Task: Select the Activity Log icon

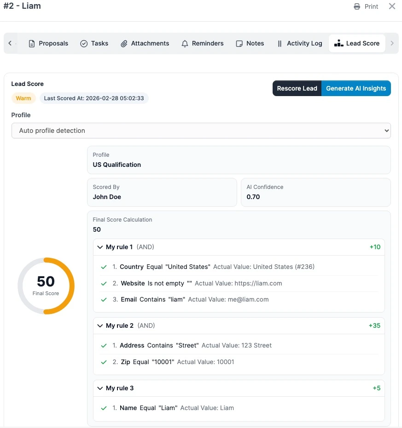Action: (280, 43)
